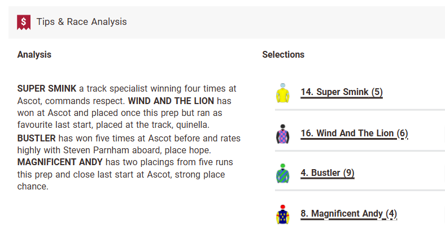Click bold MAGNIFICENT ANDY in analysis text
The width and height of the screenshot is (445, 237).
(x=59, y=162)
